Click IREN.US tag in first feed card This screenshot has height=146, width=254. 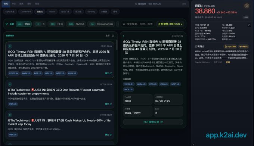[x=49, y=73]
